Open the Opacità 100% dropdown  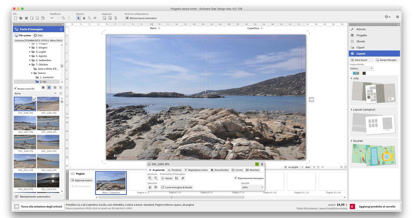pos(252,187)
